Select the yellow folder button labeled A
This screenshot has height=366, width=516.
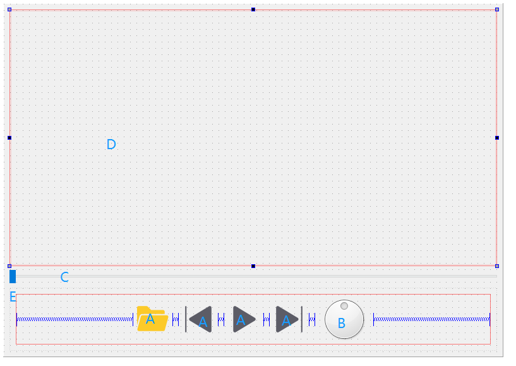coord(150,319)
